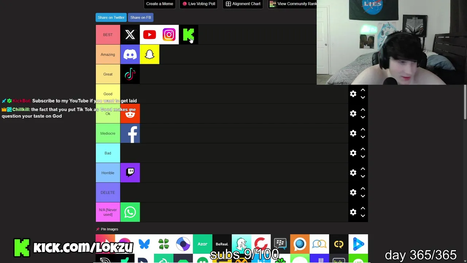This screenshot has width=467, height=263.
Task: Move DELETE row up with arrow
Action: 363,188
